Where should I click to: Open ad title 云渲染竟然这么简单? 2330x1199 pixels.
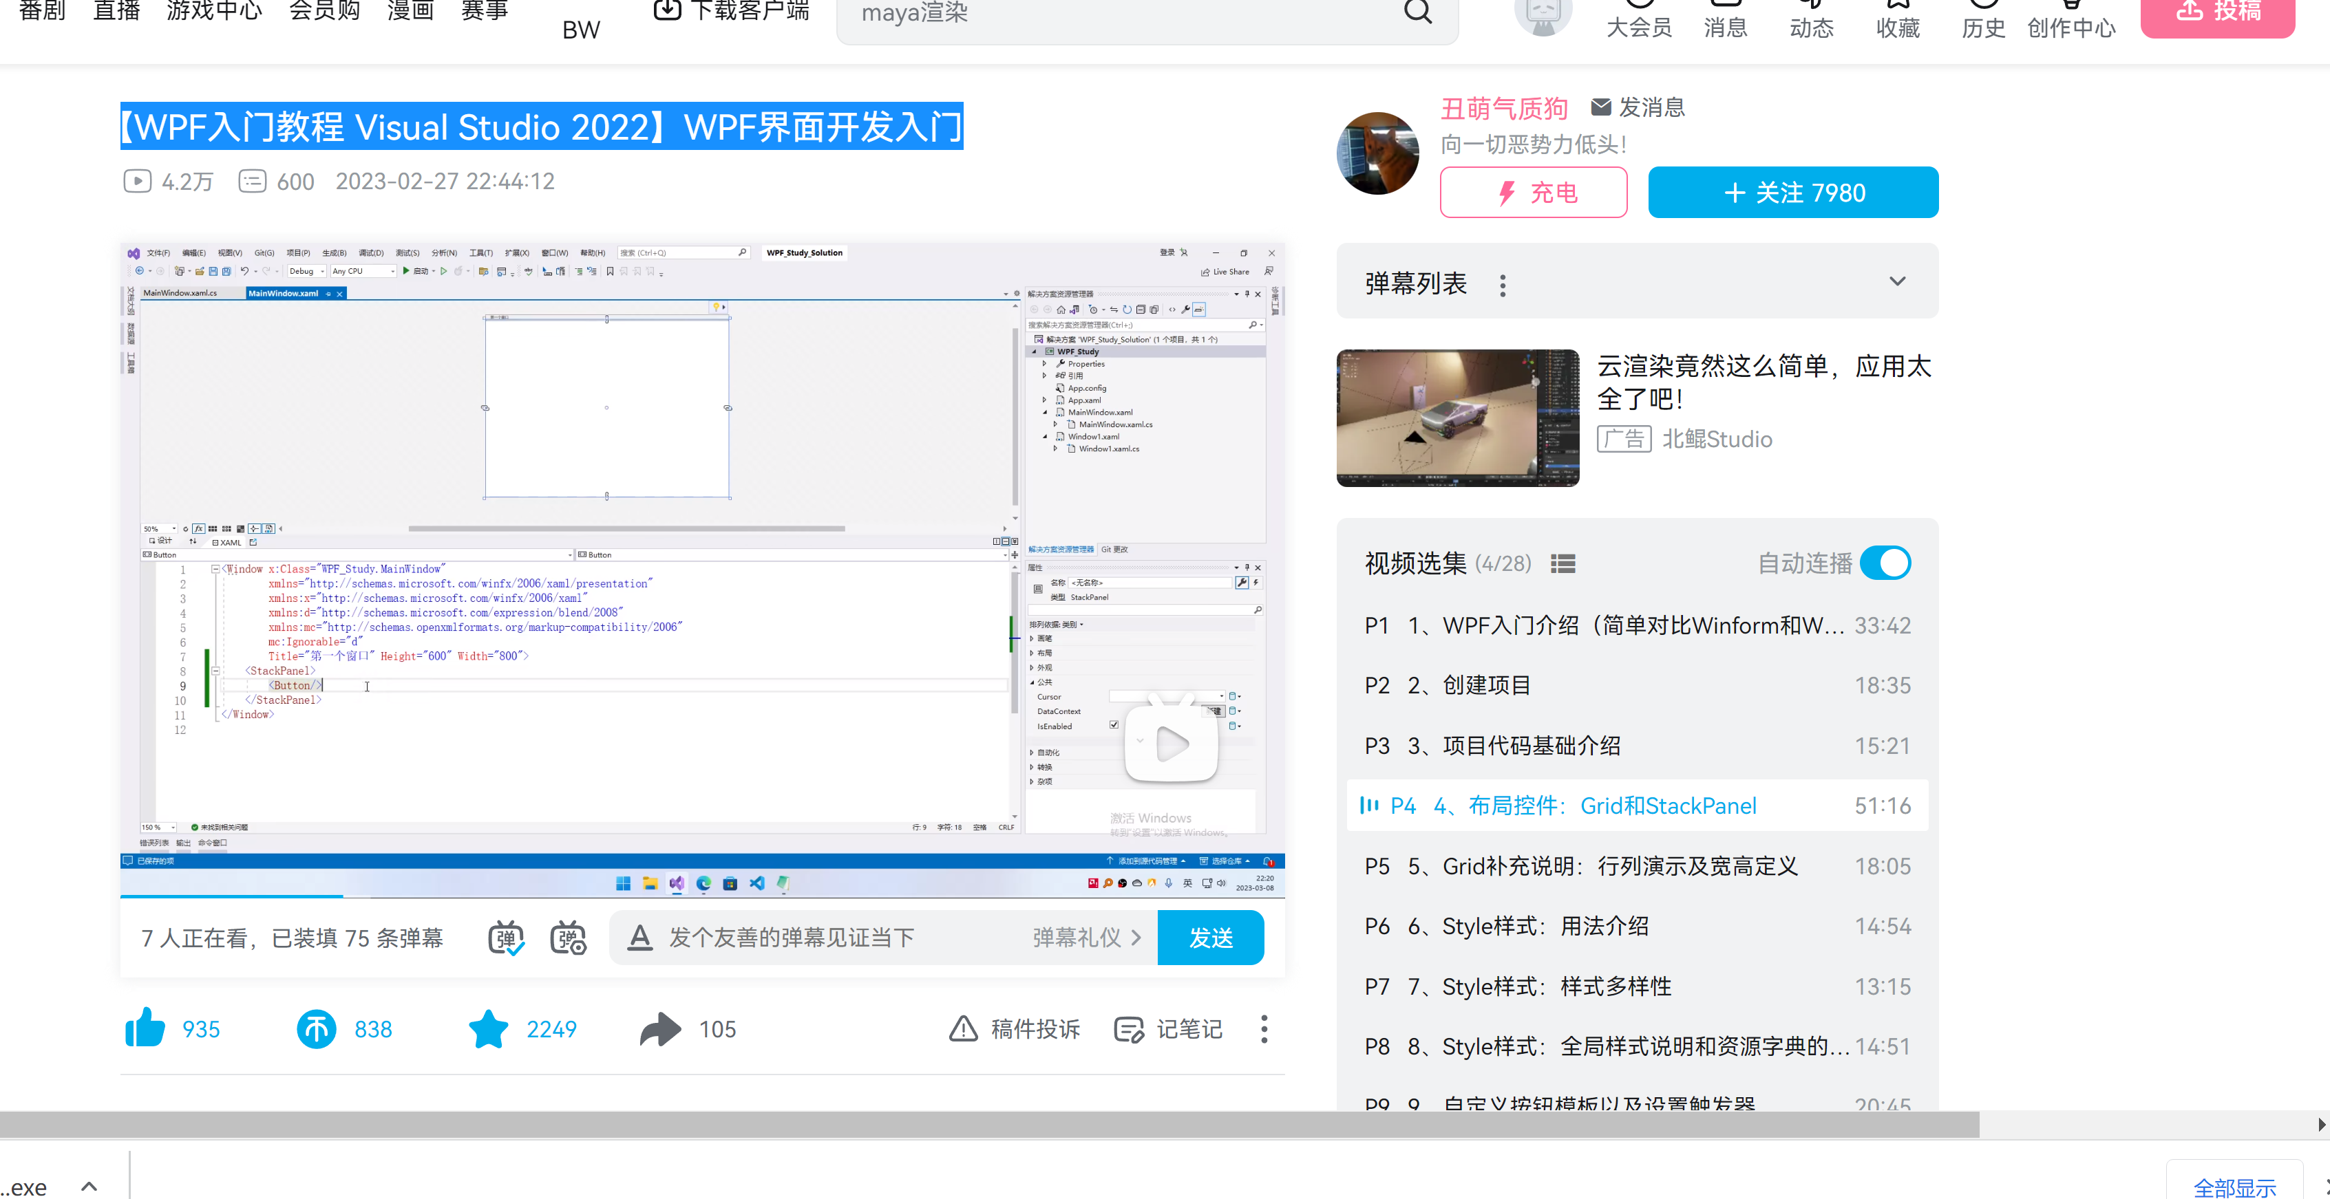(1764, 382)
